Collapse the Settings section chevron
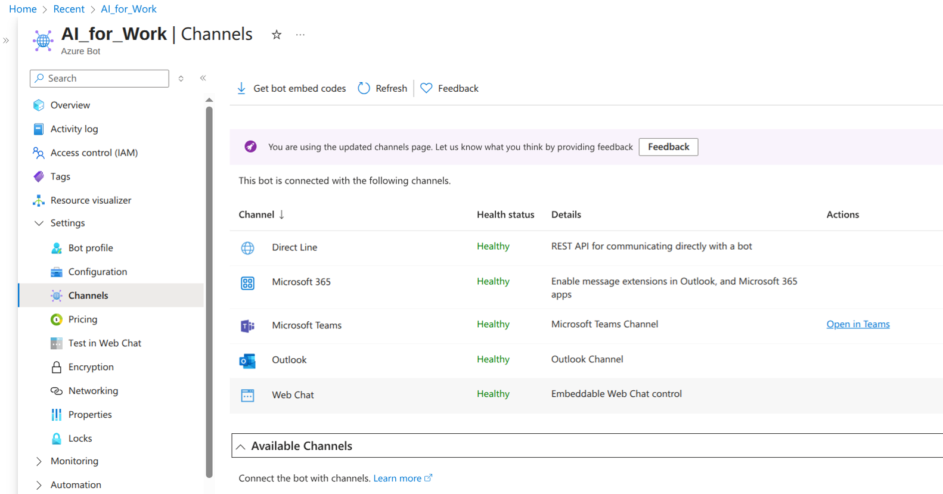The width and height of the screenshot is (943, 494). [39, 223]
